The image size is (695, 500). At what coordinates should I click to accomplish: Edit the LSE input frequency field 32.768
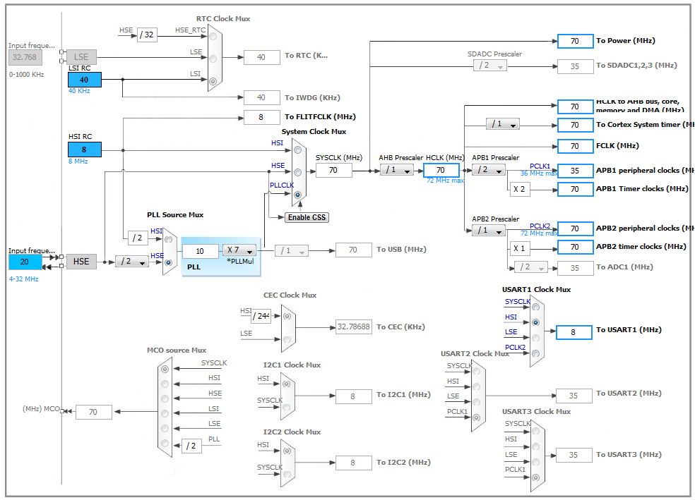click(25, 58)
